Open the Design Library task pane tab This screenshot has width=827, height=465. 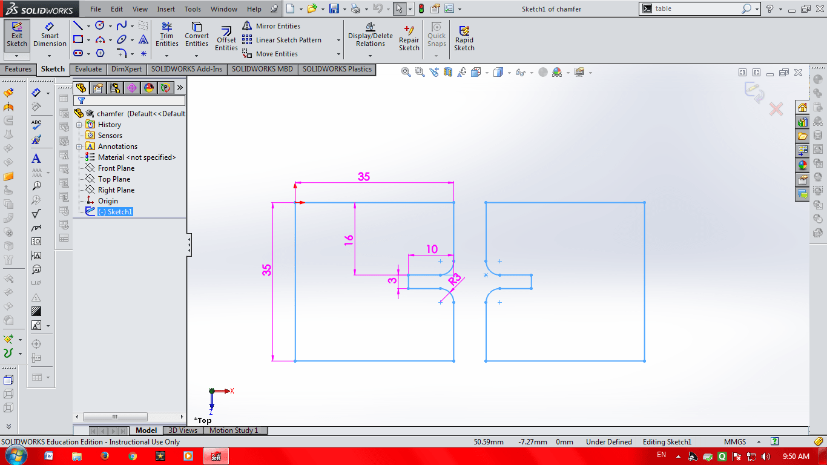tap(802, 122)
